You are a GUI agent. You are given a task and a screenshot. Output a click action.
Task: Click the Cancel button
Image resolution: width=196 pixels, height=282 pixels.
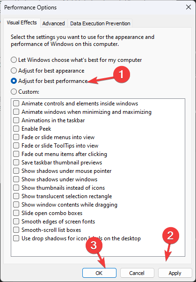[137, 273]
